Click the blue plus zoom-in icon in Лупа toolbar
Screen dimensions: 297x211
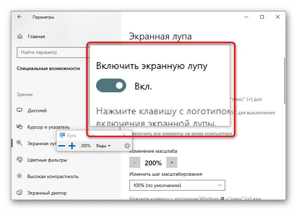72,146
